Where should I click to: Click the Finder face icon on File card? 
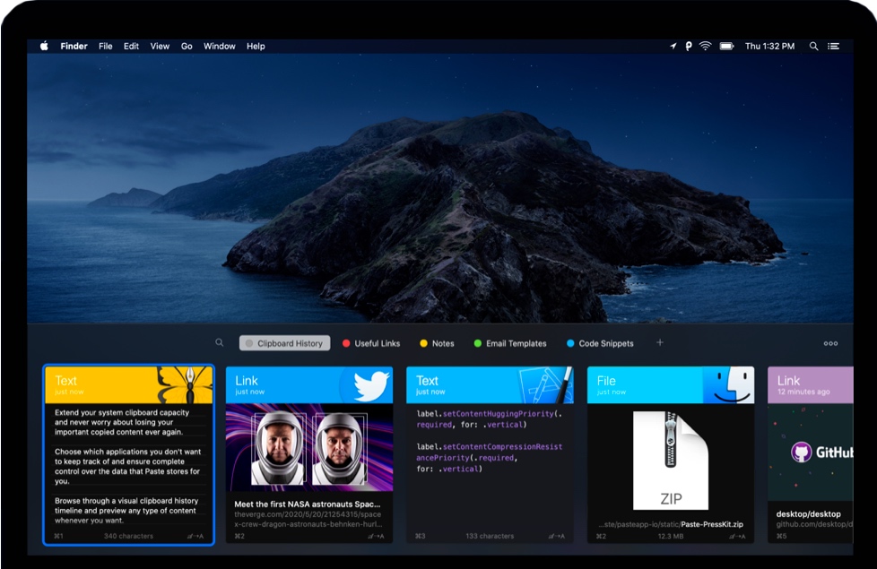pos(729,384)
